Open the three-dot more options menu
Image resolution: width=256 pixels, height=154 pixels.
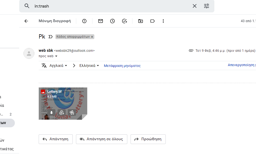click(x=163, y=21)
